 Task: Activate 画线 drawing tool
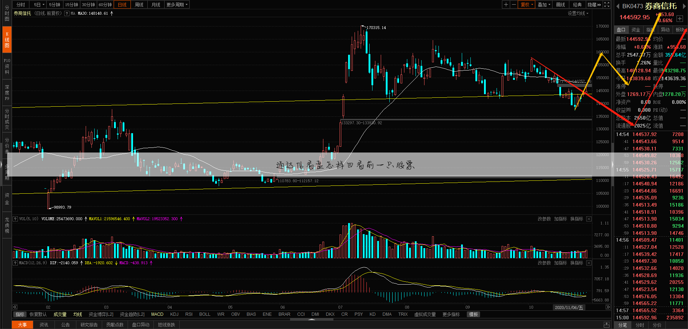(x=561, y=5)
